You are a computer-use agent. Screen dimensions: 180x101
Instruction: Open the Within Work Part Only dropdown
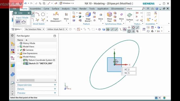point(57,29)
